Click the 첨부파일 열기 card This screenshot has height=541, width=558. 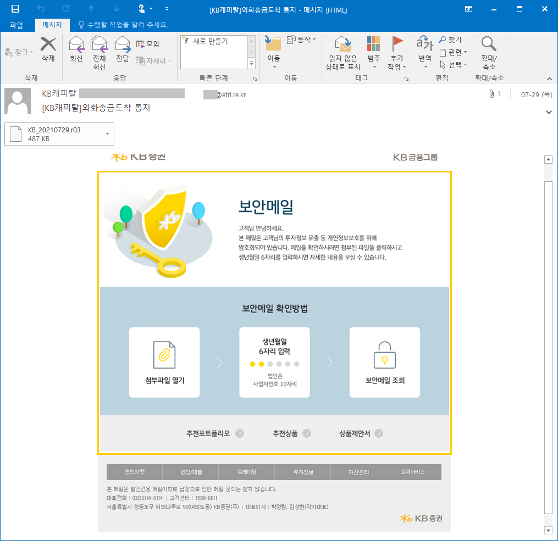coord(164,362)
